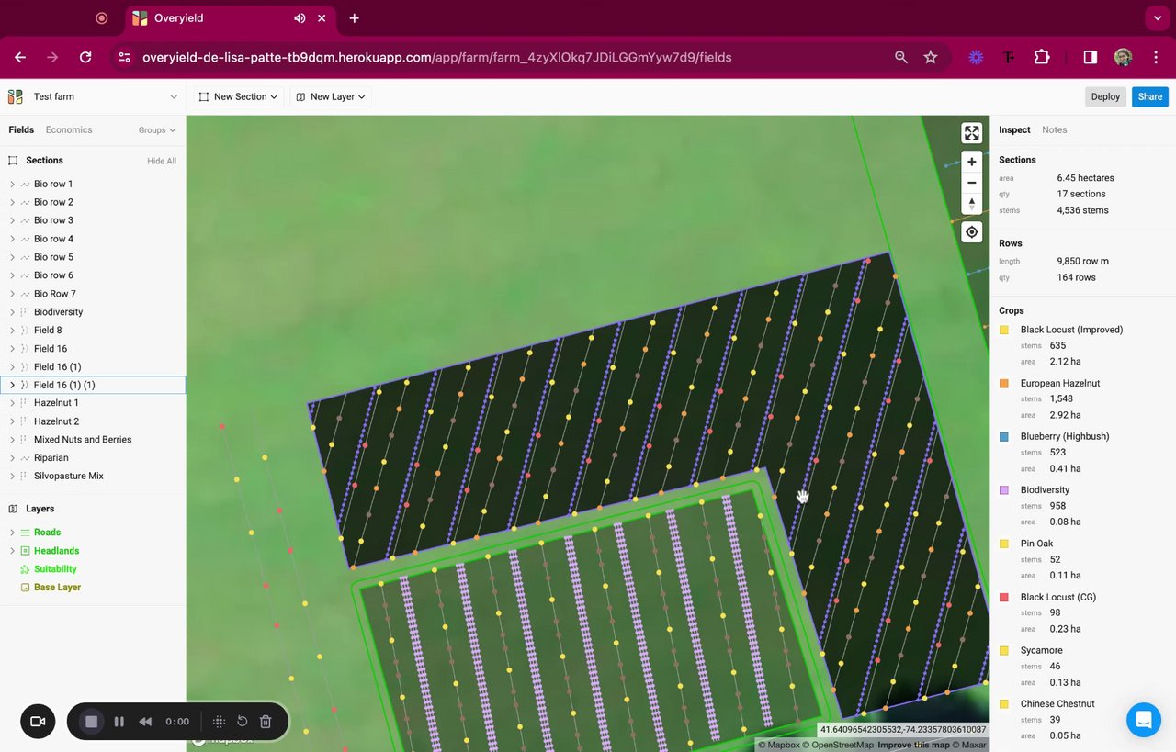Zoom out on the map

pos(972,183)
